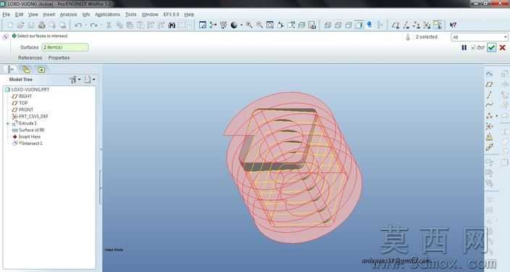The height and width of the screenshot is (272, 510).
Task: Switch to No Hidden display style
Action: 348,25
